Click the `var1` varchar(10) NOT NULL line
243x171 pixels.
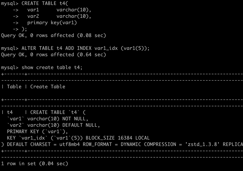click(48, 119)
